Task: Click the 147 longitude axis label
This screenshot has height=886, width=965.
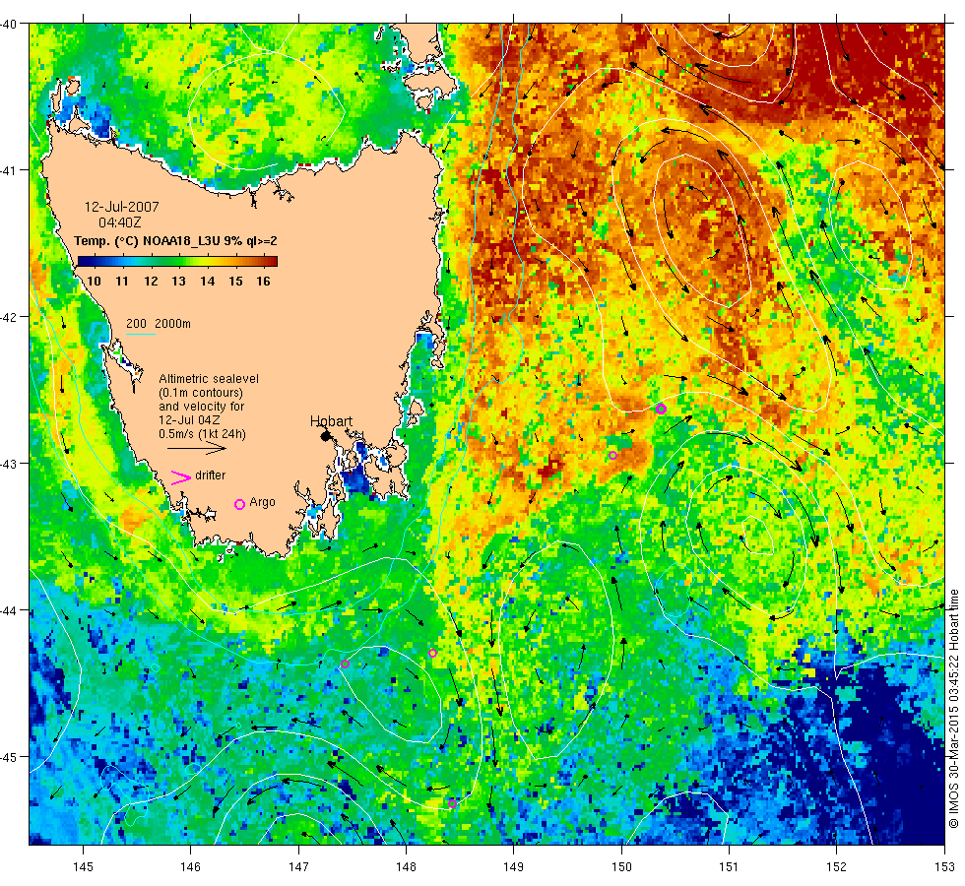Action: [x=298, y=867]
